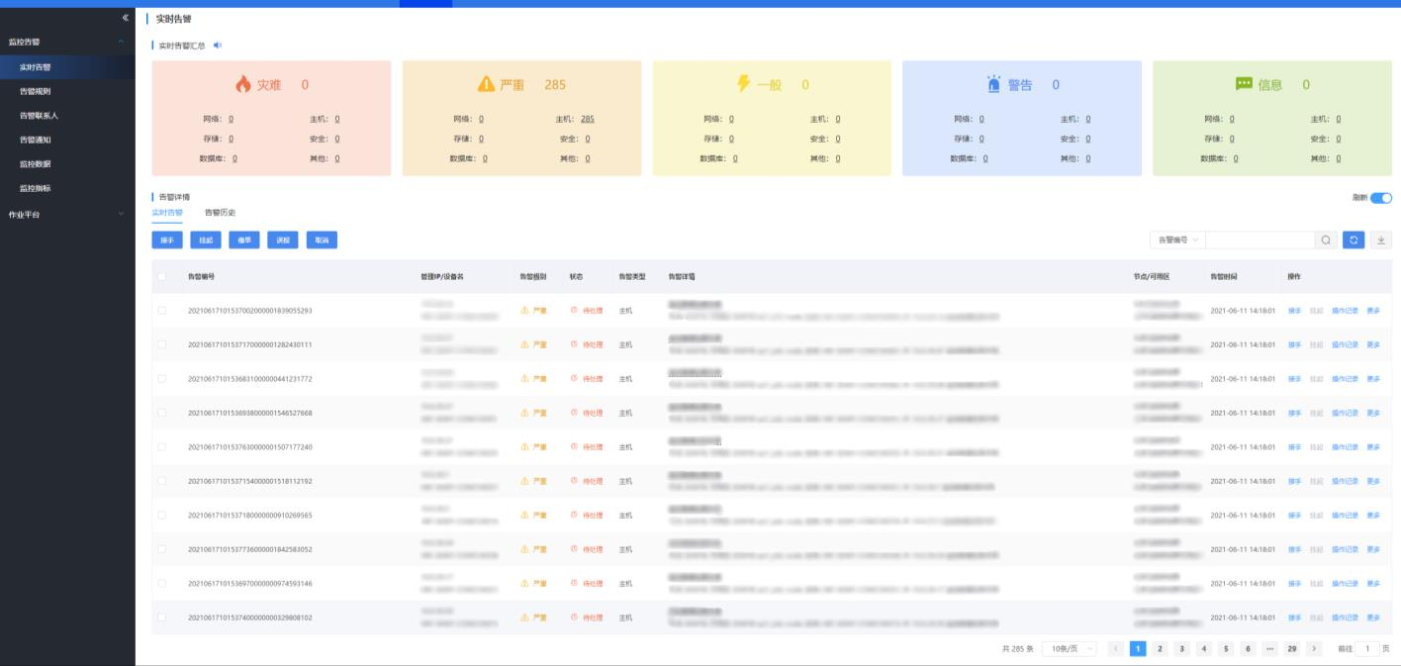Check the select-all checkbox in table header
The width and height of the screenshot is (1401, 666).
tap(162, 277)
